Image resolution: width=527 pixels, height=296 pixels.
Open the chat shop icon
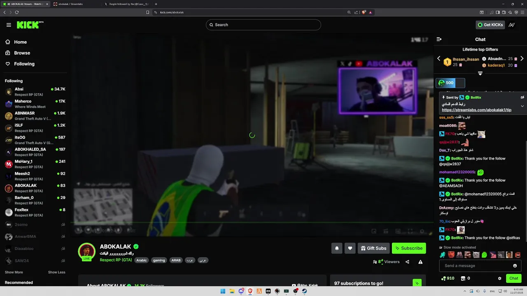pyautogui.click(x=463, y=278)
